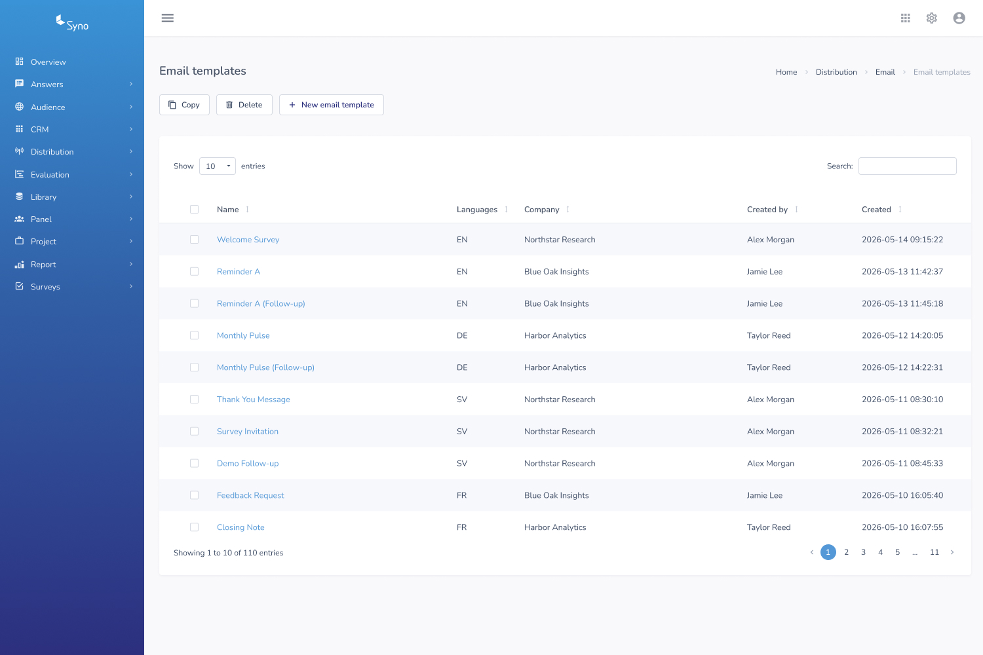Image resolution: width=983 pixels, height=655 pixels.
Task: Click the Syno logo
Action: [x=72, y=23]
